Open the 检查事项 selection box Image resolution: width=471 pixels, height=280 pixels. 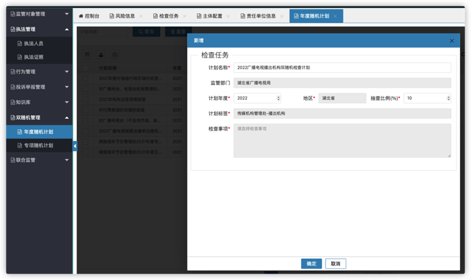point(342,140)
